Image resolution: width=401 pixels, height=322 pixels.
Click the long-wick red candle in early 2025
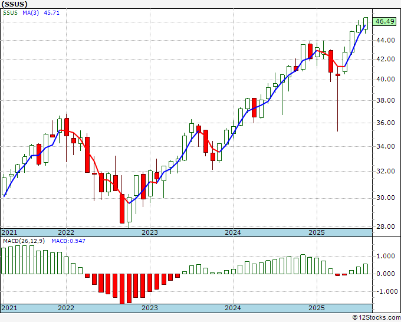pyautogui.click(x=338, y=75)
